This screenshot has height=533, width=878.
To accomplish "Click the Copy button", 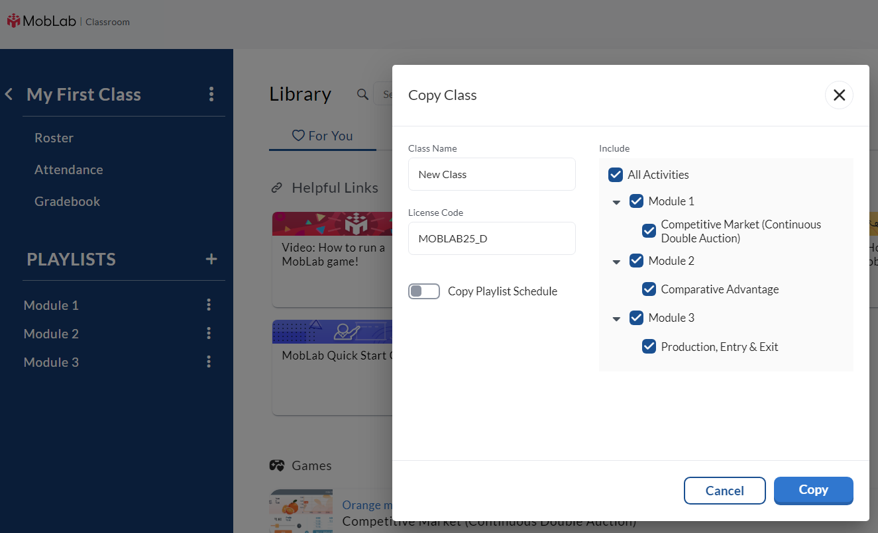I will point(814,491).
